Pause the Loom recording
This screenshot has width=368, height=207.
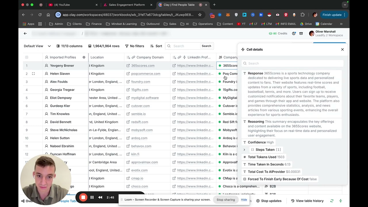[x=92, y=198]
